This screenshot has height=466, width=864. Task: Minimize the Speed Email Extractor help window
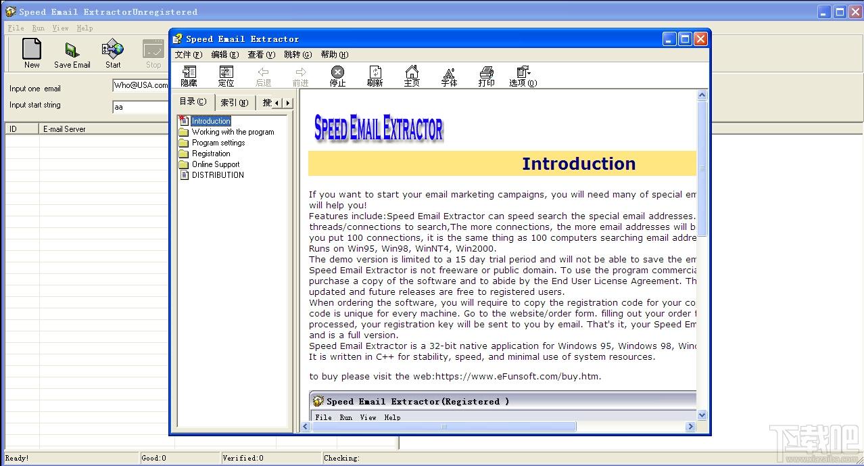669,39
